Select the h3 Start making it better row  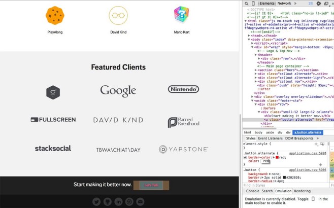tap(297, 116)
